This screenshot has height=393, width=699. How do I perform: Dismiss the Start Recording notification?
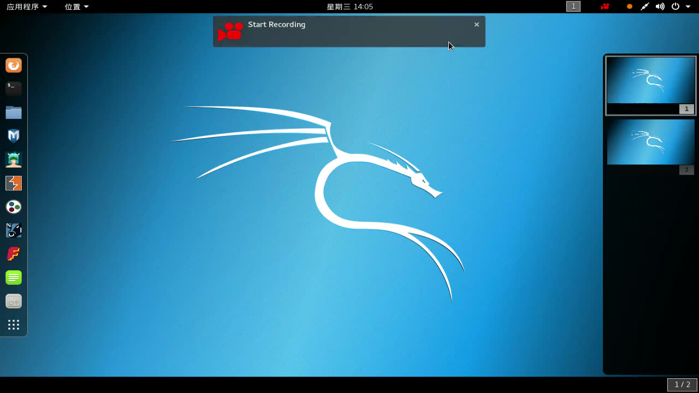click(477, 25)
